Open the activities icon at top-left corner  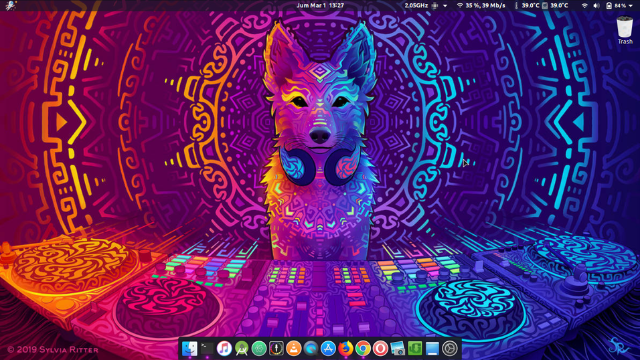[11, 6]
